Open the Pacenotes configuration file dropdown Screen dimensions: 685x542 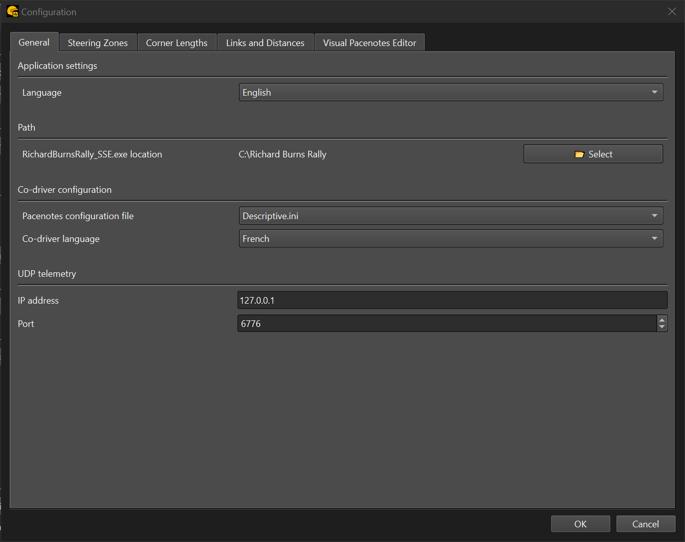point(451,216)
